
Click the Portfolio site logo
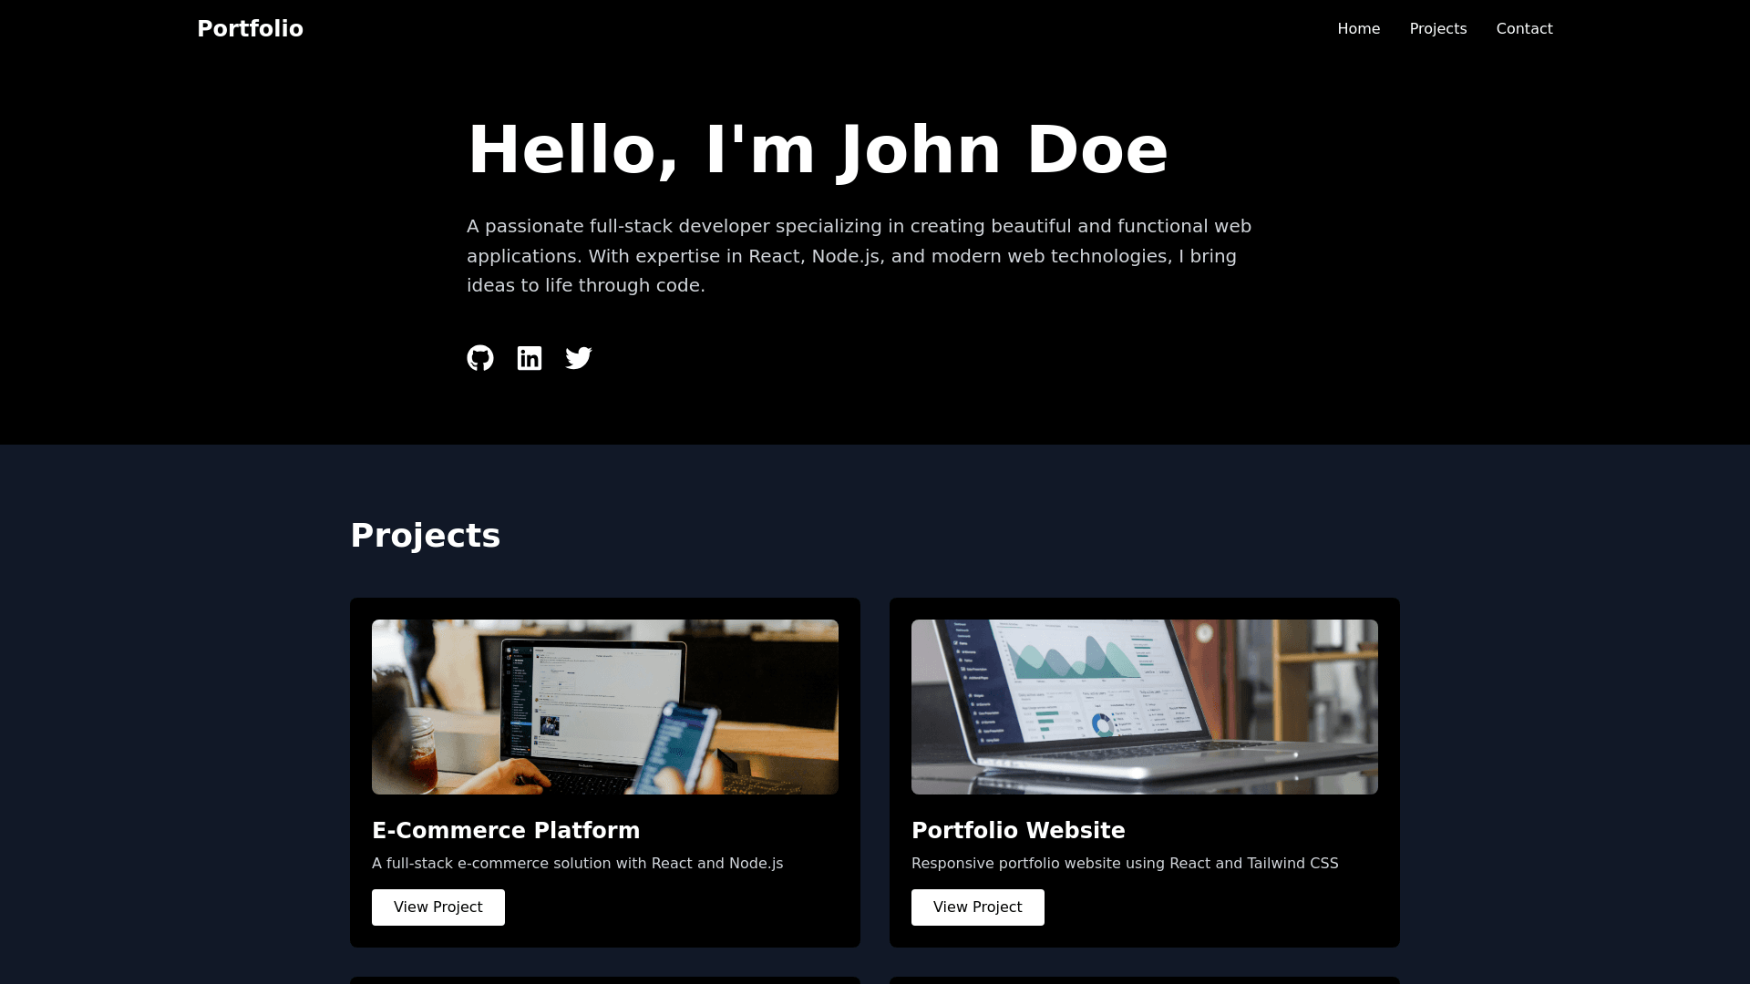click(x=250, y=29)
